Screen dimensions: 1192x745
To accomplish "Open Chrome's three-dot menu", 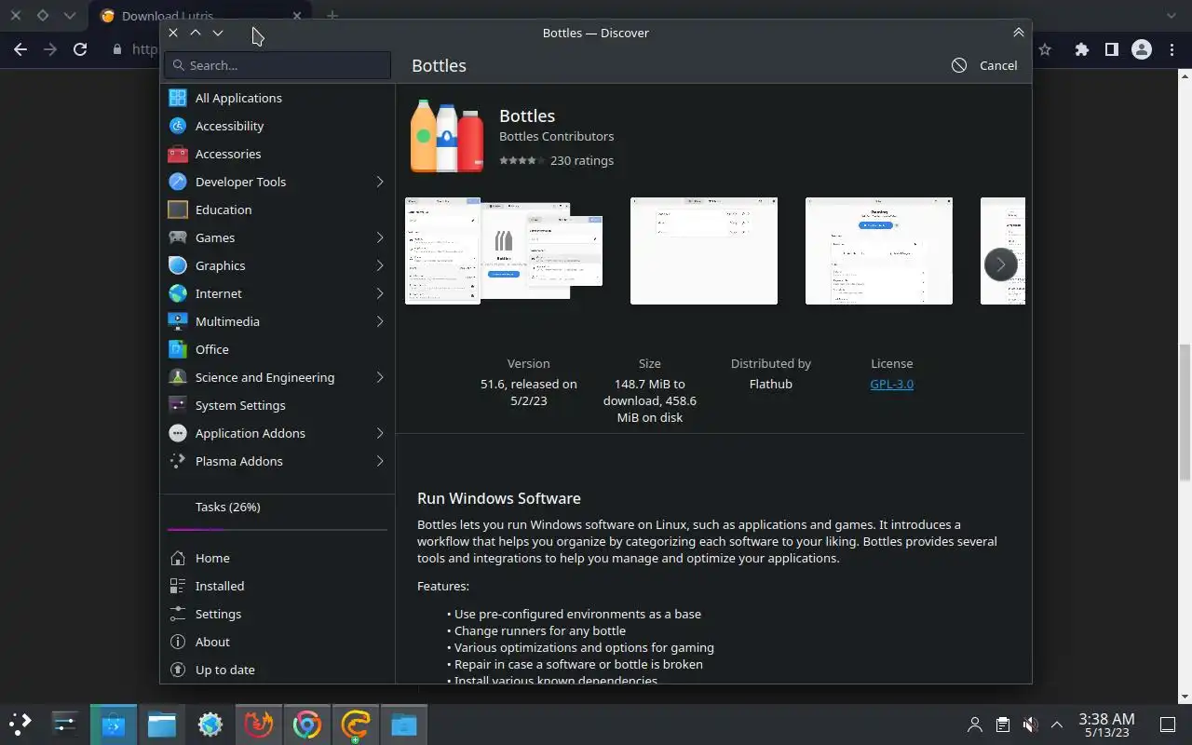I will 1172,49.
